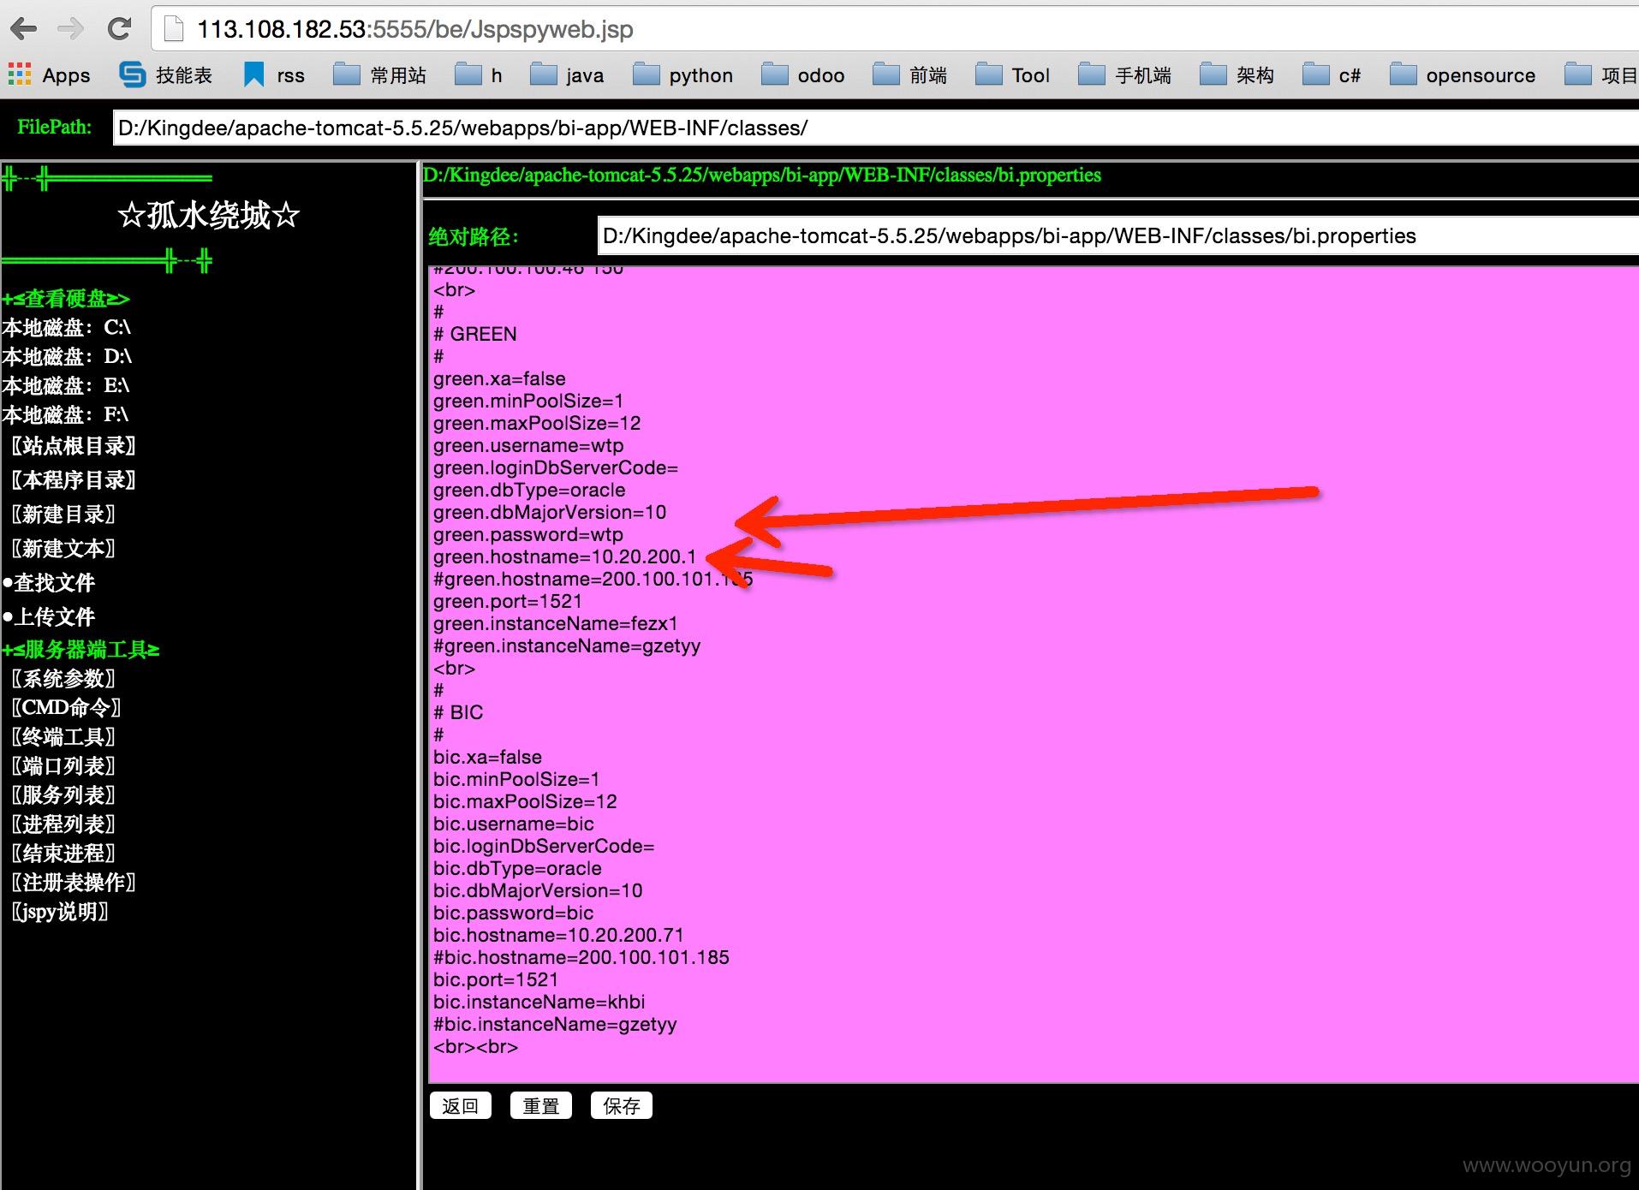Open the CMD命令 tool

click(x=66, y=708)
